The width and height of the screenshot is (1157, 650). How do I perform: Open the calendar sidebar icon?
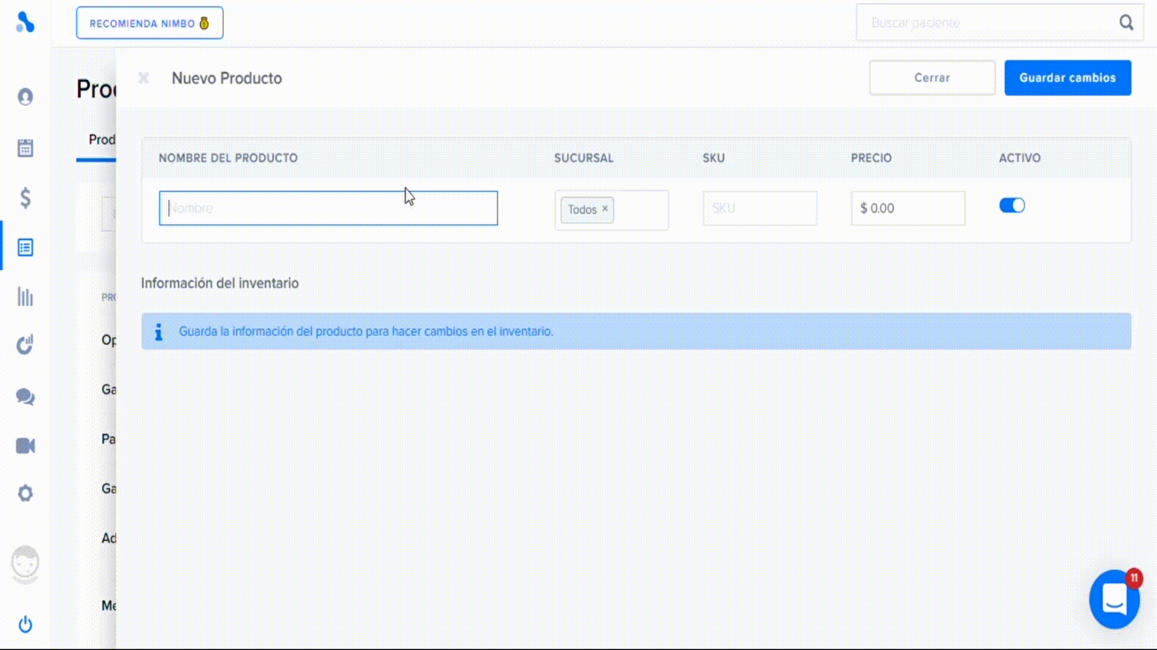pos(25,147)
